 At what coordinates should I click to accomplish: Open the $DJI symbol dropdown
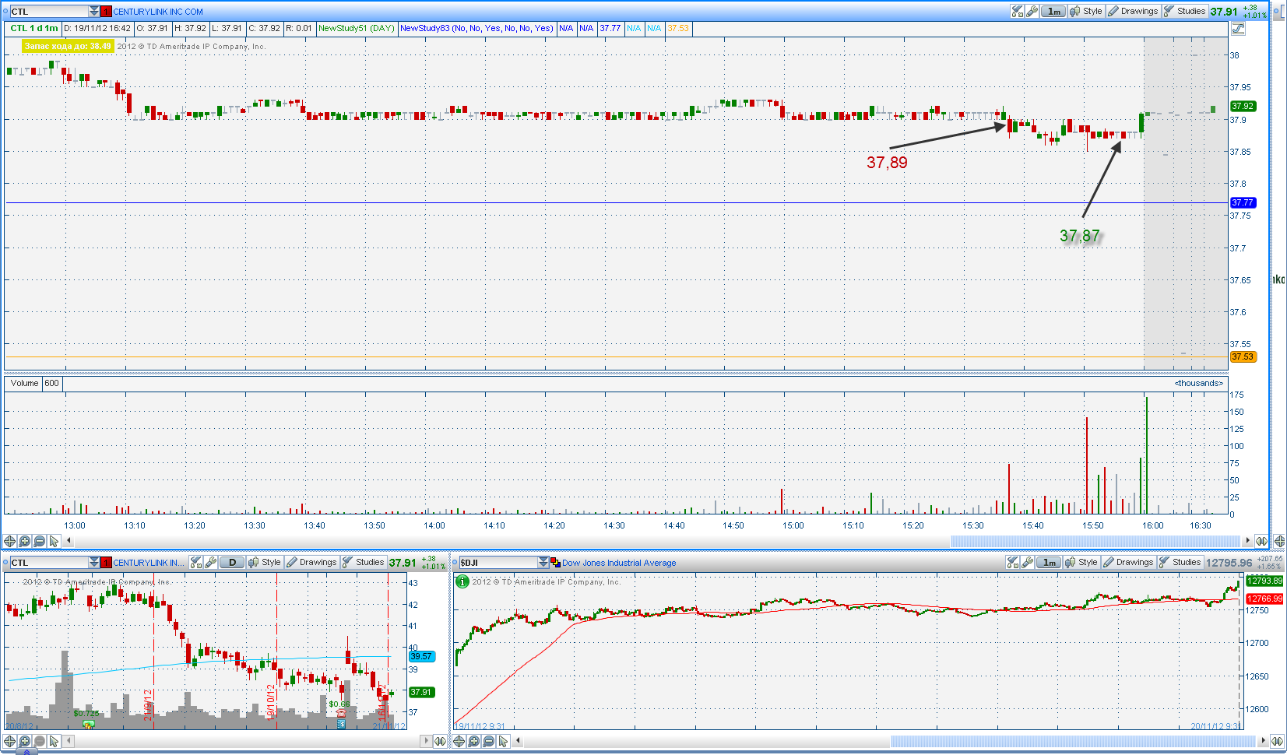543,562
